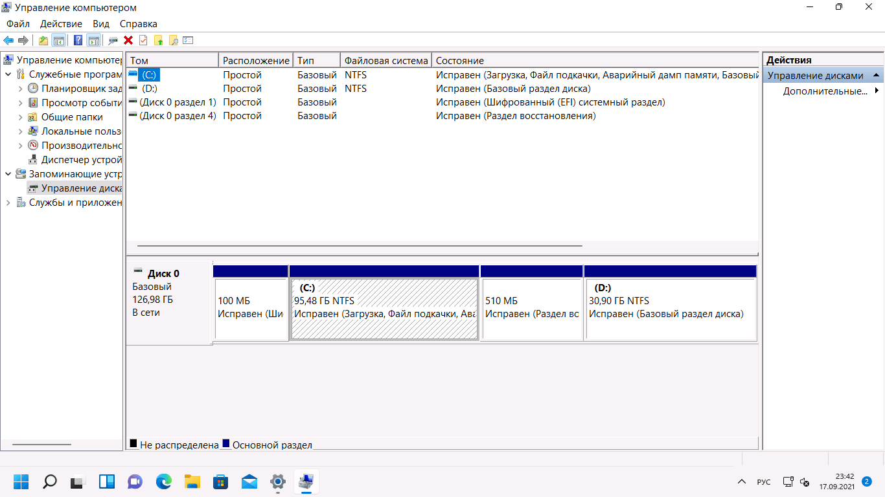The width and height of the screenshot is (885, 497).
Task: Expand the Локальные пользователи node chevron
Action: pos(20,131)
